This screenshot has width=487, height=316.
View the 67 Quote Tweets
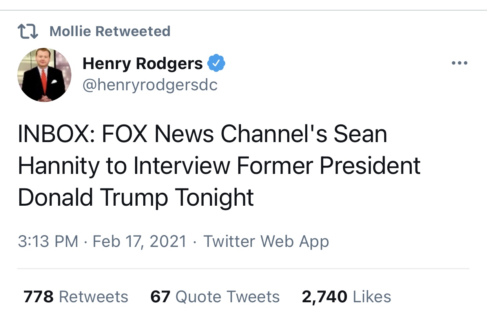(x=215, y=297)
